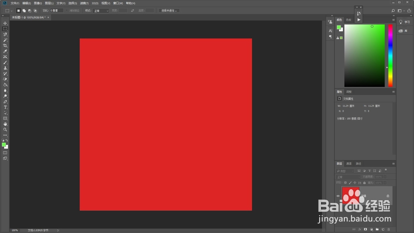Select the Move tool
This screenshot has width=414, height=233.
pyautogui.click(x=5, y=23)
